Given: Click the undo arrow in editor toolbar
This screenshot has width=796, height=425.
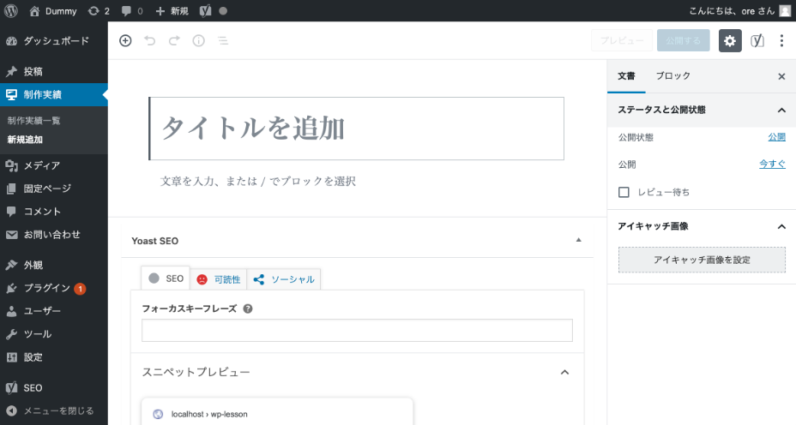Looking at the screenshot, I should 150,40.
